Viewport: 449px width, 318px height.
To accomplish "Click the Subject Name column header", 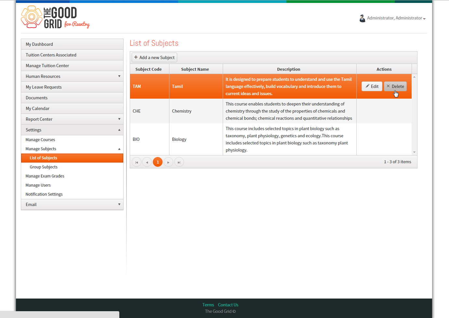I will pos(196,69).
